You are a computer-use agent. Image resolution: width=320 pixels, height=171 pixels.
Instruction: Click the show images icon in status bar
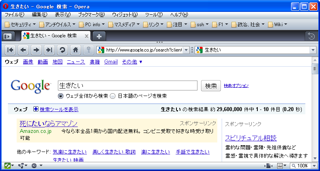click(280, 165)
